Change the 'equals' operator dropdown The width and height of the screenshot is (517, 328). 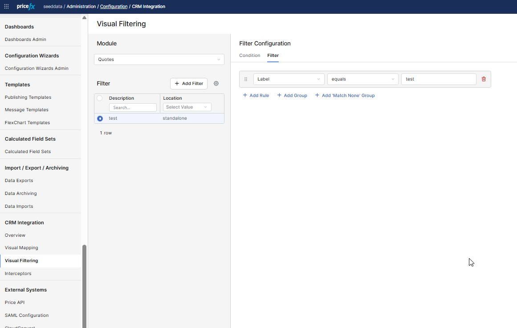(x=362, y=79)
